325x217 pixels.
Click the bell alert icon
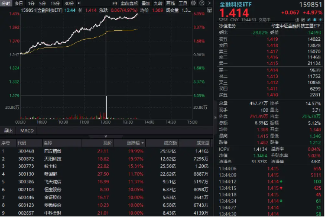coord(314,20)
